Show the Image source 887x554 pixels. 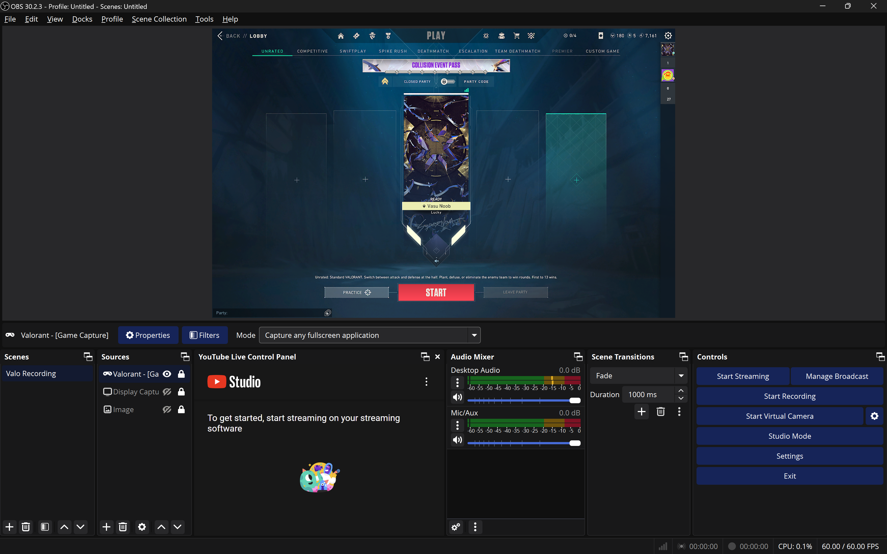[x=167, y=409]
